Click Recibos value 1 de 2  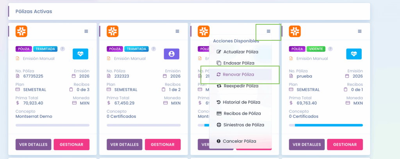(x=174, y=90)
